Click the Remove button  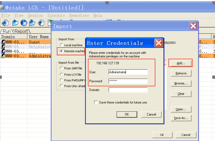[x=181, y=73]
